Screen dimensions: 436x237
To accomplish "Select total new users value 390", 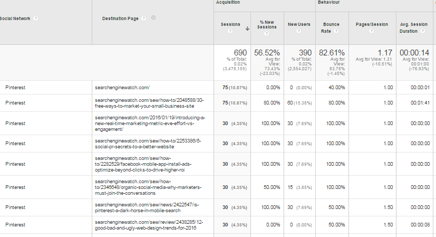I will click(x=305, y=53).
